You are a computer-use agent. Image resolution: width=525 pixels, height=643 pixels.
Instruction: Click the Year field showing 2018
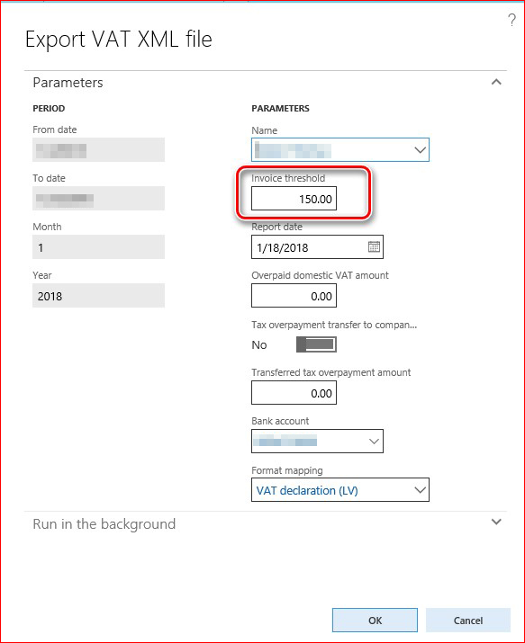(x=98, y=296)
